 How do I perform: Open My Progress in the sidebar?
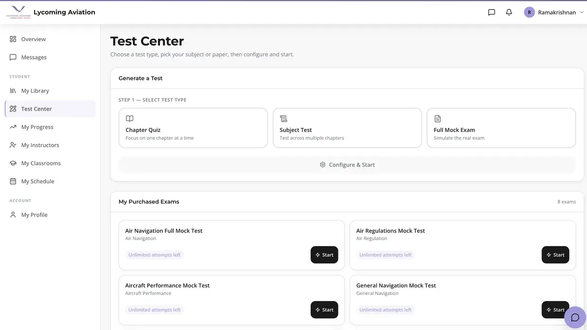point(50,127)
